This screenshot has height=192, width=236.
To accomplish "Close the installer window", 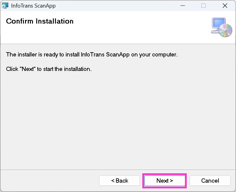I will click(x=225, y=6).
